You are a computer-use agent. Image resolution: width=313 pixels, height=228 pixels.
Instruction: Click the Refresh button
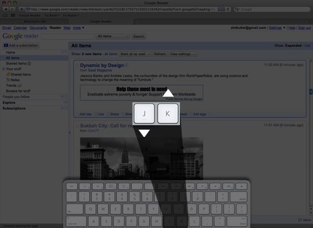(x=160, y=54)
